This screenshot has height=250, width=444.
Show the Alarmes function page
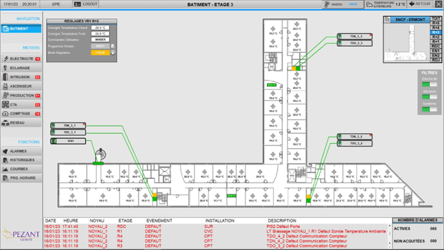21,151
